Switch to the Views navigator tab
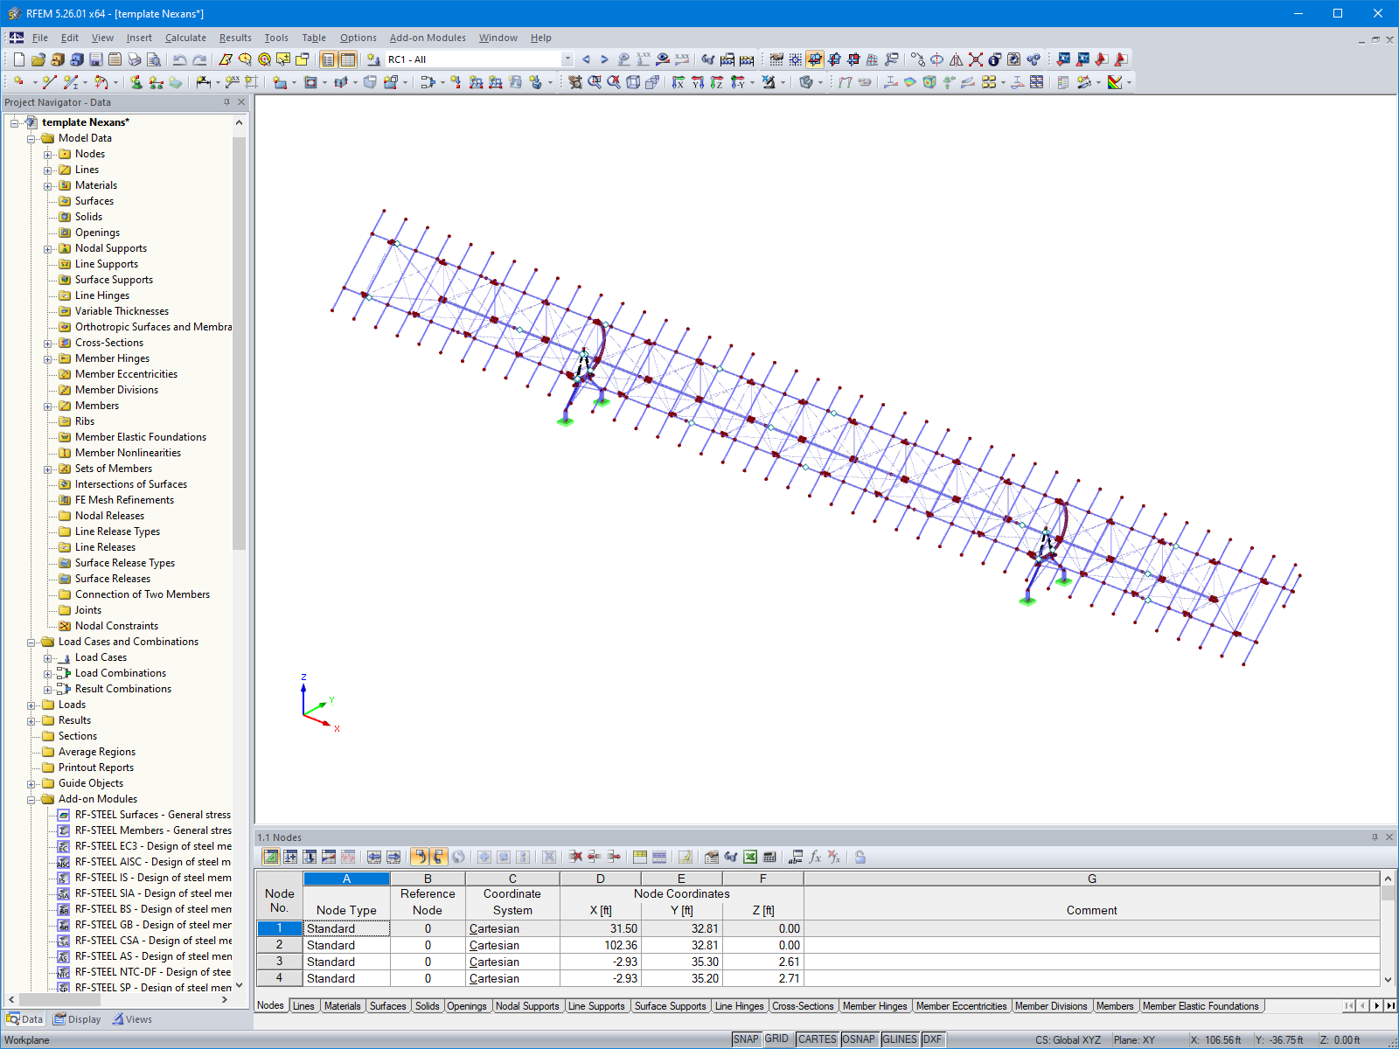1399x1049 pixels. (132, 1019)
